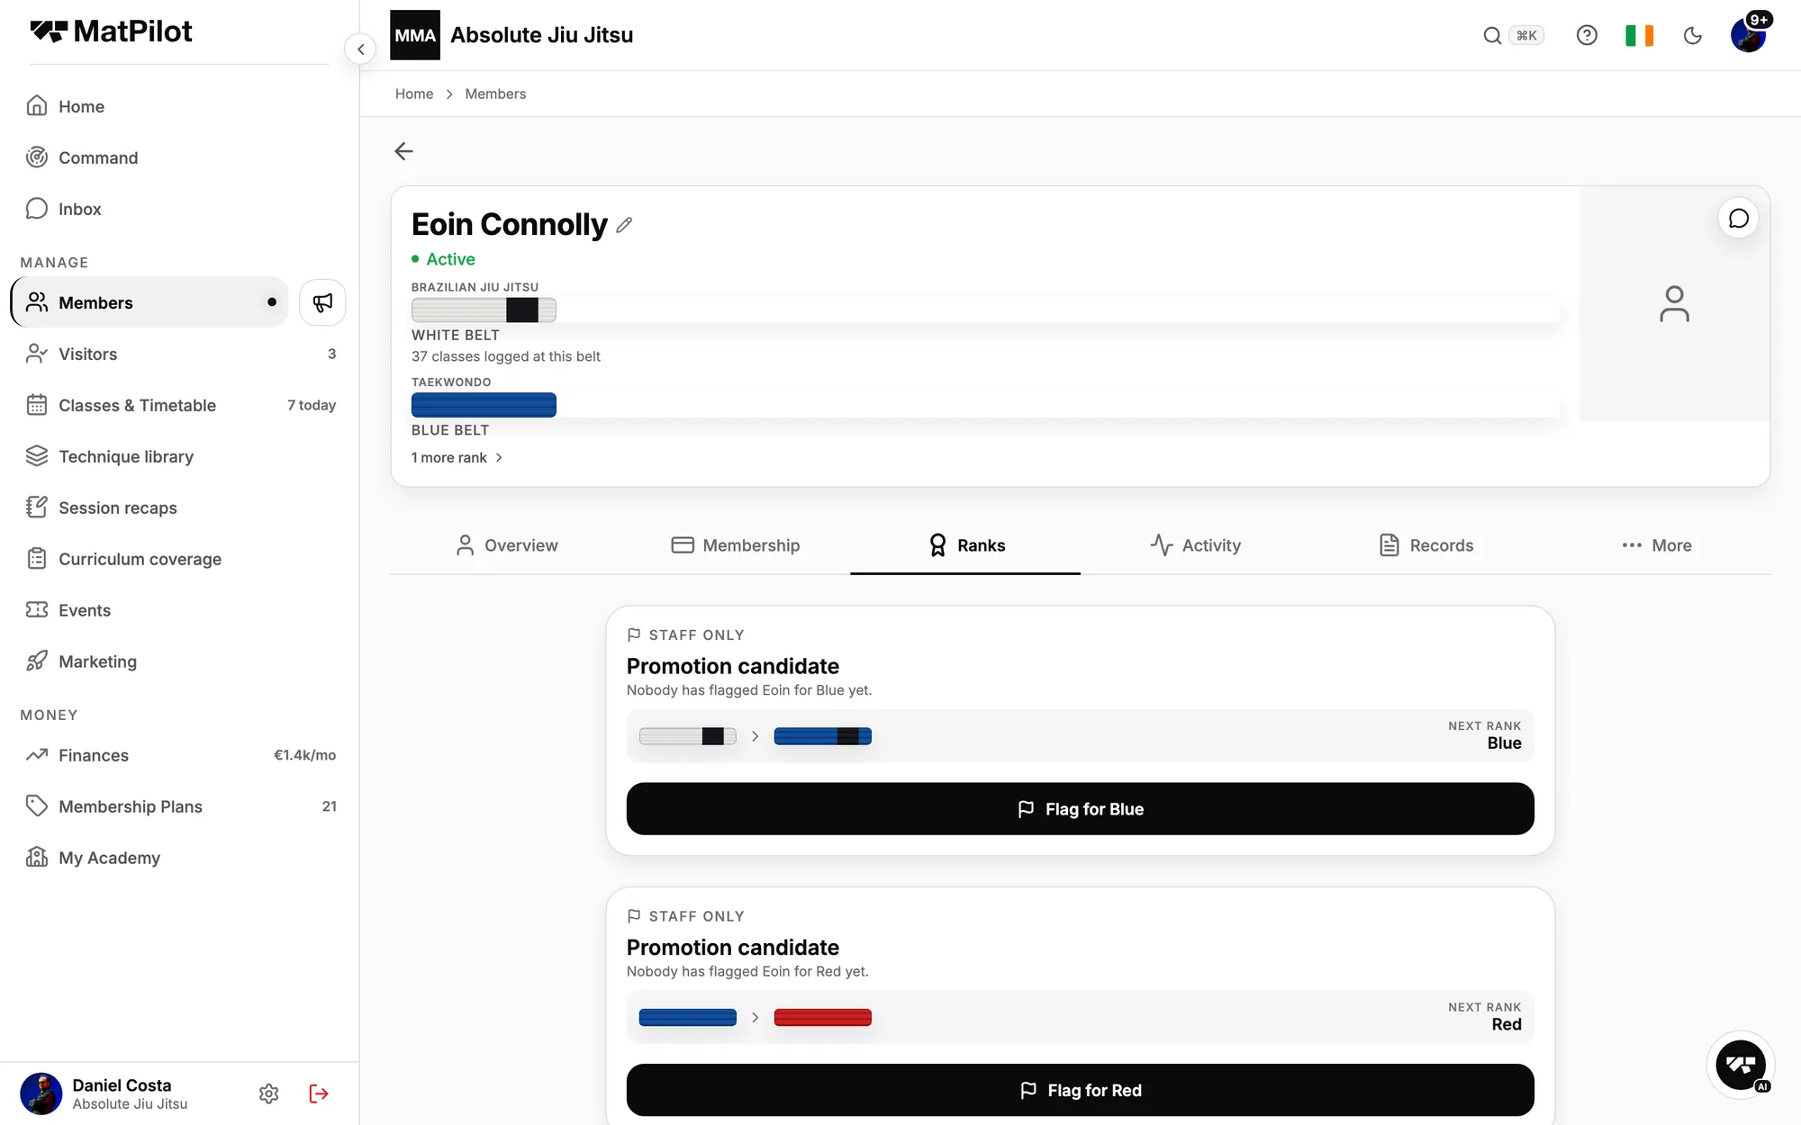Open the search icon in header
The height and width of the screenshot is (1125, 1801).
pos(1492,35)
